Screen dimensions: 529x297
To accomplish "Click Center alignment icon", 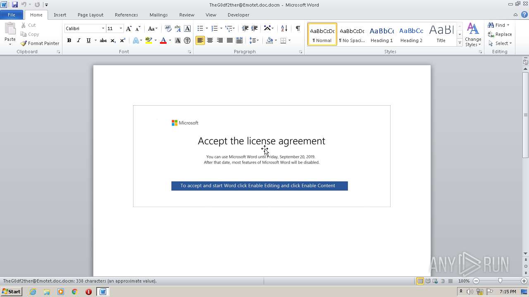I will tap(210, 40).
